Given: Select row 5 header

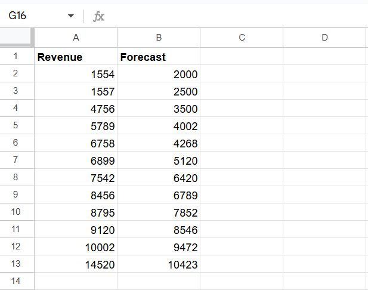Looking at the screenshot, I should point(16,125).
